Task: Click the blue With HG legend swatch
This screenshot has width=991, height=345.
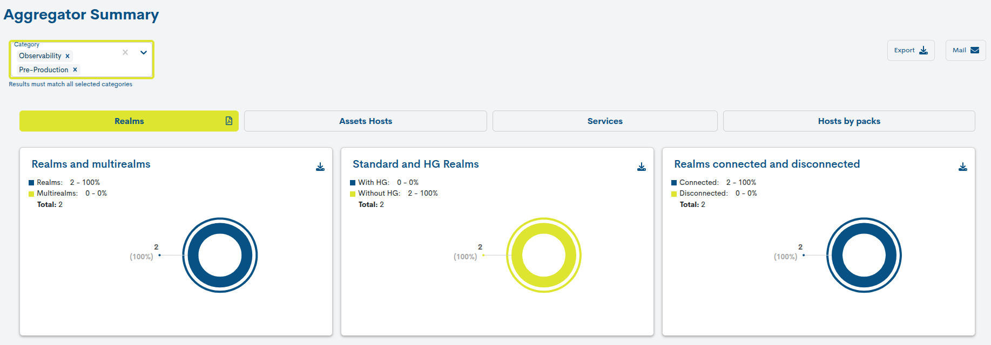Action: pos(353,183)
